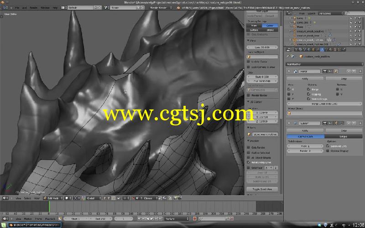The height and width of the screenshot is (228, 365).
Task: Open the timeline Marker menu
Action: coord(28,219)
